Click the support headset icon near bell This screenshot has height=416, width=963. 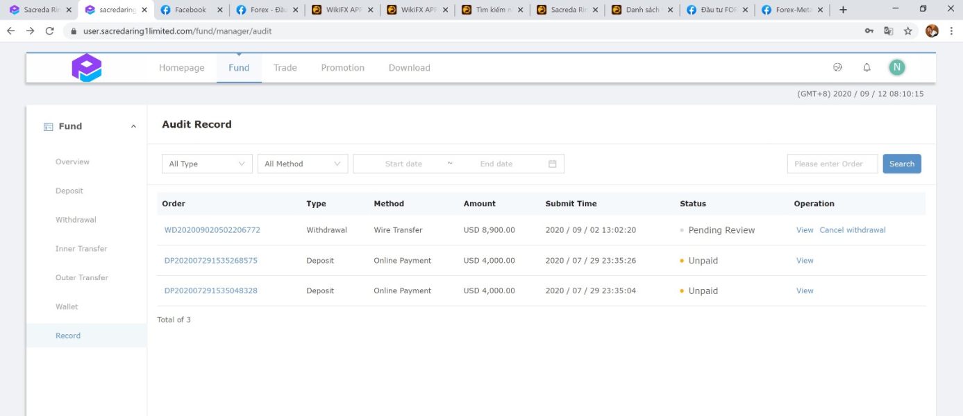tap(837, 67)
